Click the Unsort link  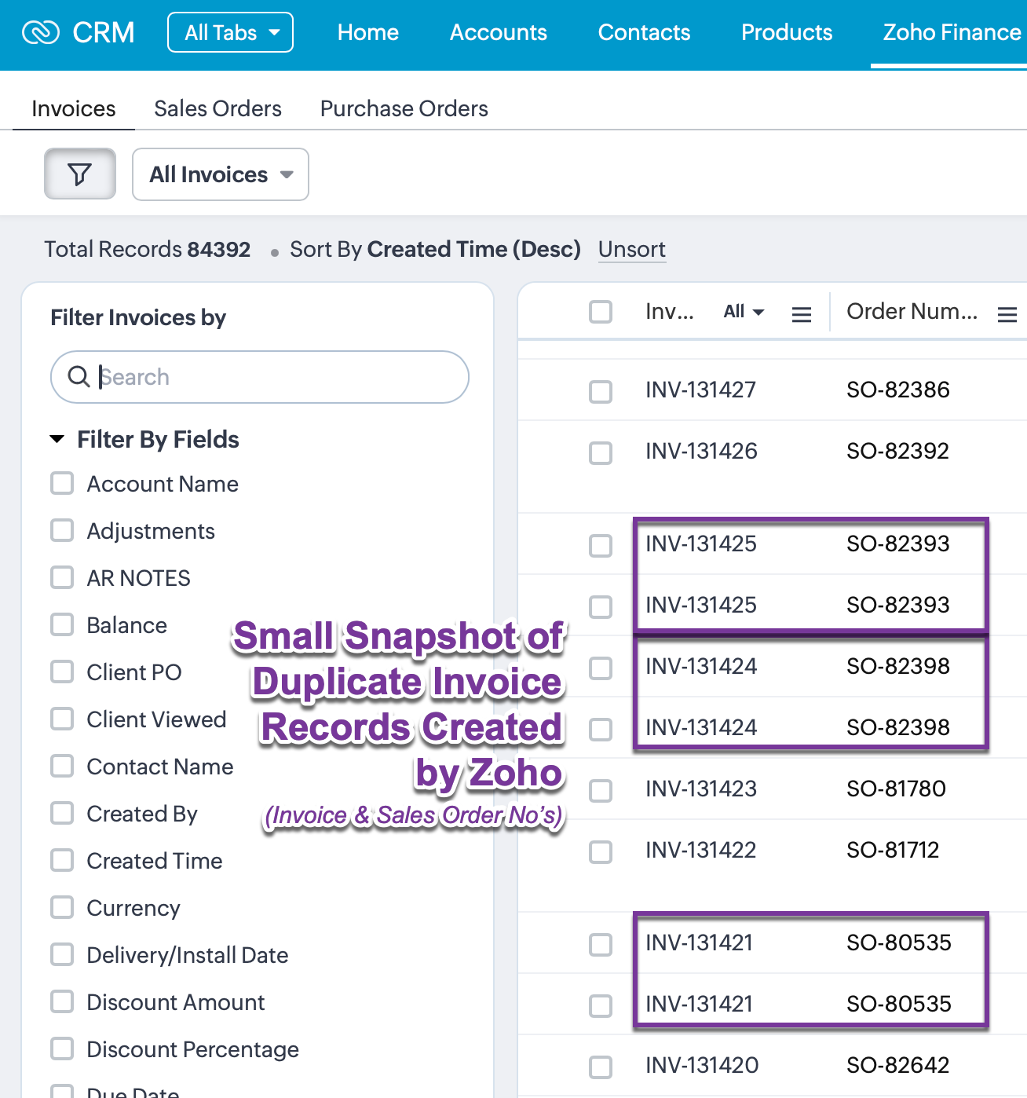pyautogui.click(x=632, y=249)
